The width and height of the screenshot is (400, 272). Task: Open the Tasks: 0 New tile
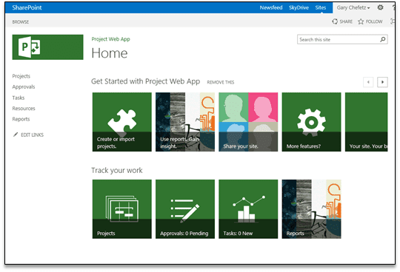pos(248,209)
